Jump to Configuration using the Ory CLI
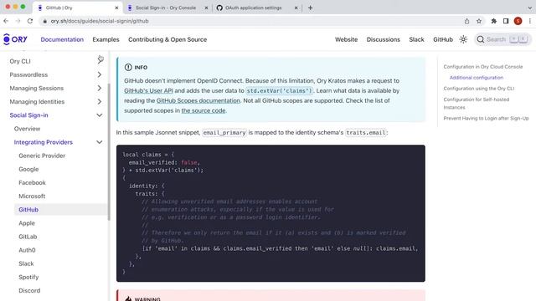Image resolution: width=536 pixels, height=301 pixels. tap(479, 89)
